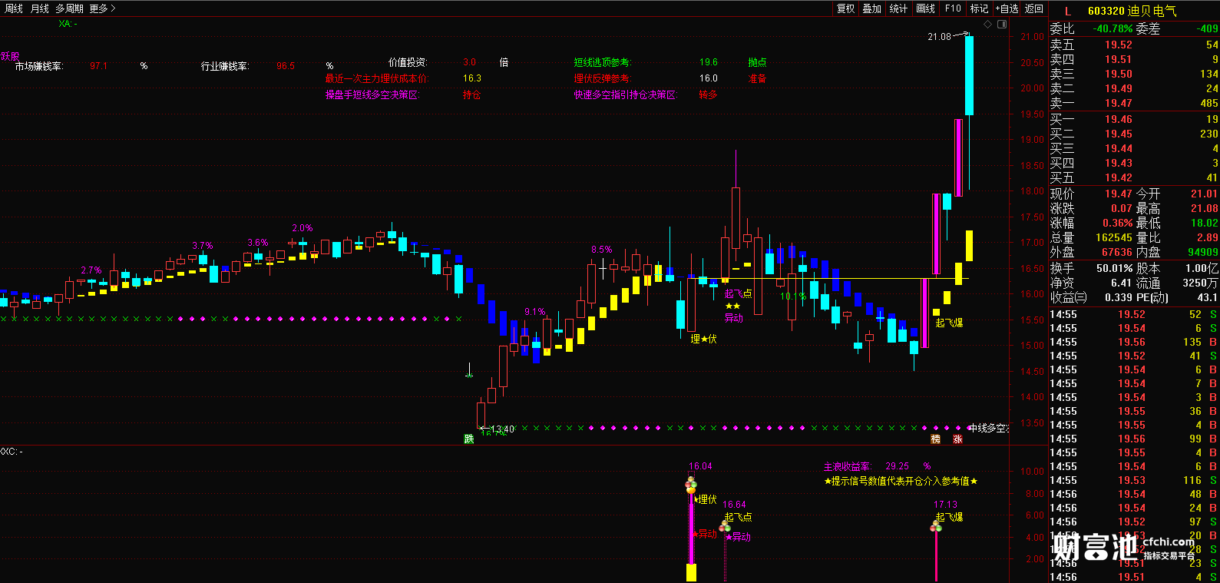1220x583 pixels.
Task: Open 统计 statistics tool
Action: point(898,8)
